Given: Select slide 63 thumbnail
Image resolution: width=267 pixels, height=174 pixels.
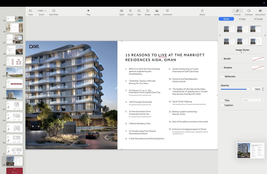Looking at the screenshot, I should coord(14,106).
